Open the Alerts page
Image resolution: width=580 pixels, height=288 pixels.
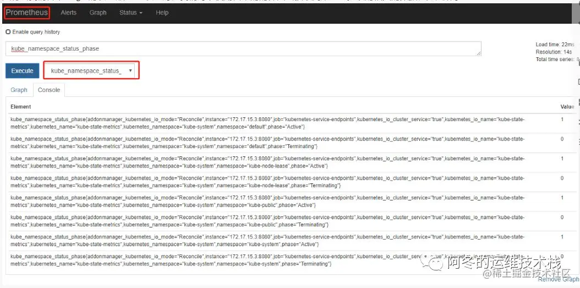(x=68, y=13)
